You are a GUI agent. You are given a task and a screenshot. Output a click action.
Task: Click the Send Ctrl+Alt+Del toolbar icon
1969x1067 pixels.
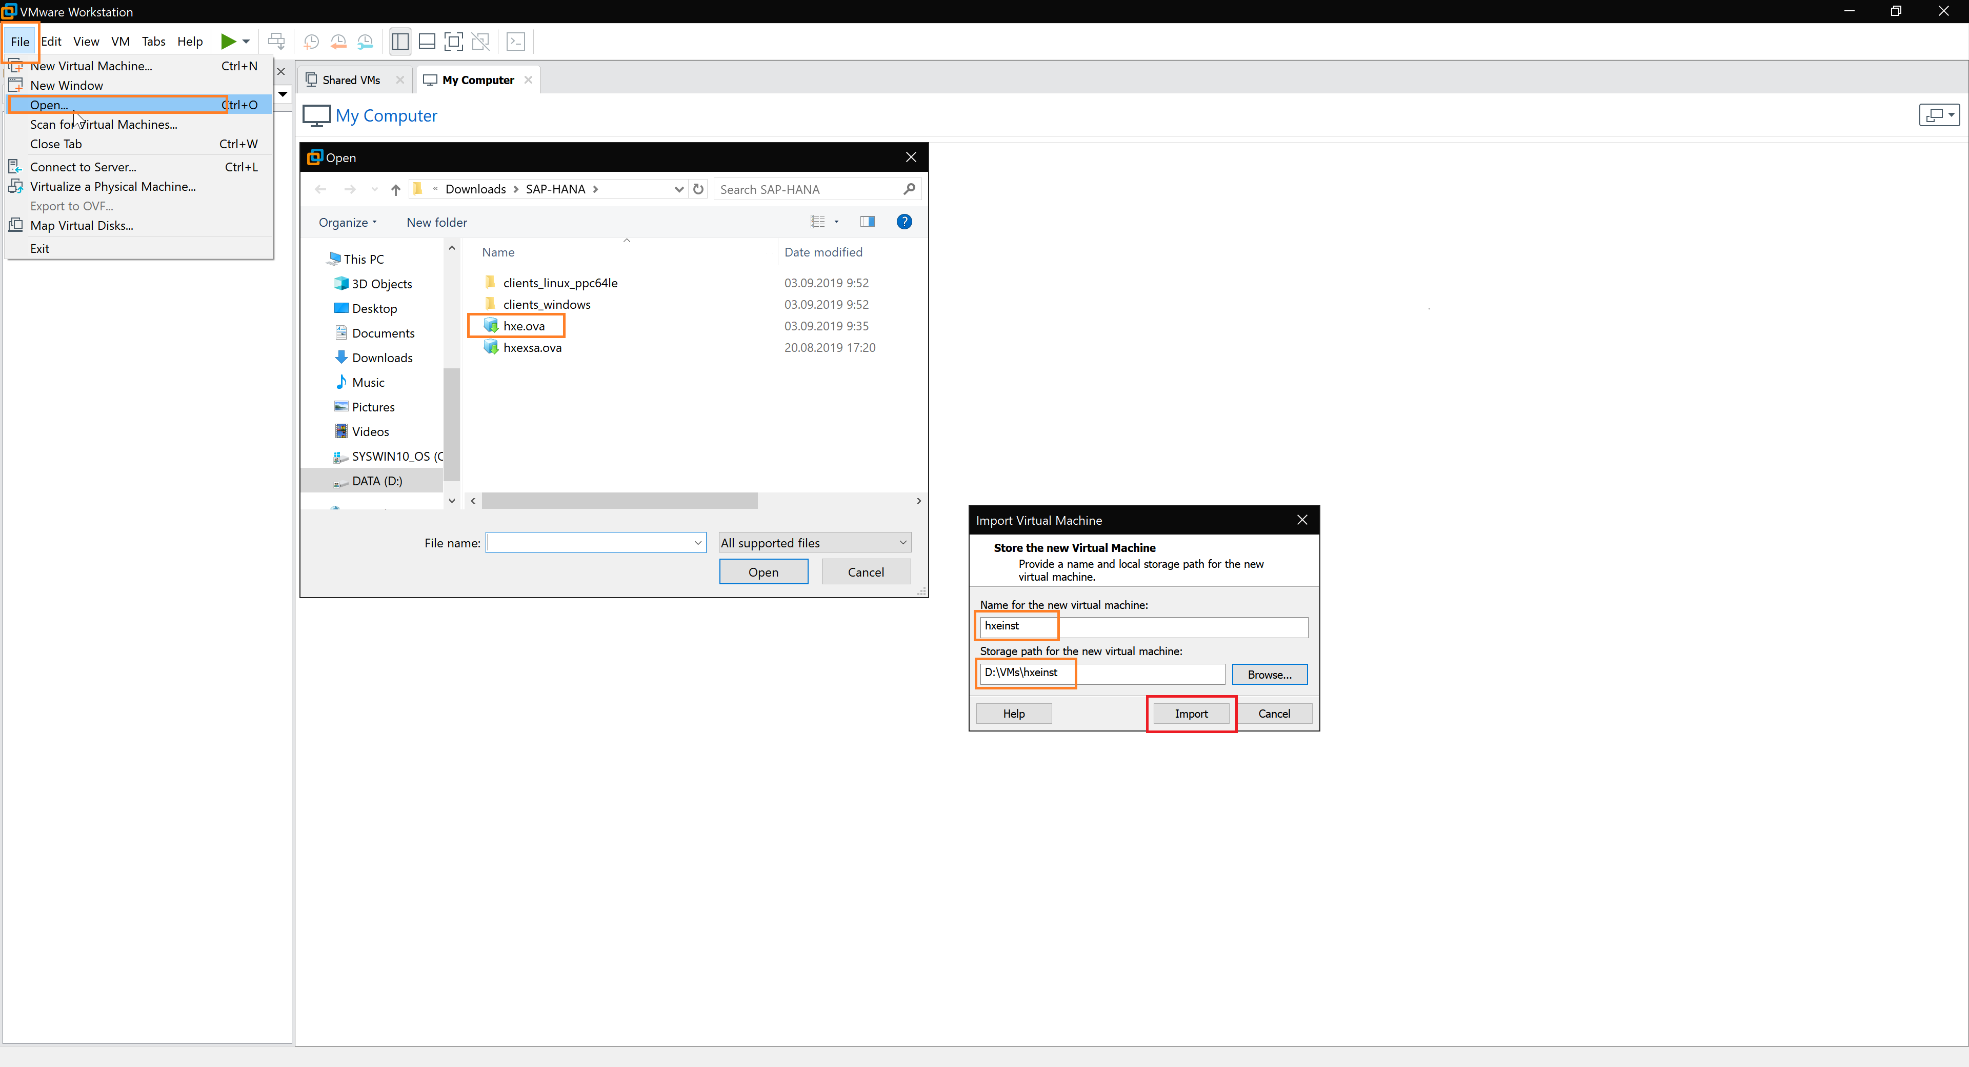(x=277, y=42)
